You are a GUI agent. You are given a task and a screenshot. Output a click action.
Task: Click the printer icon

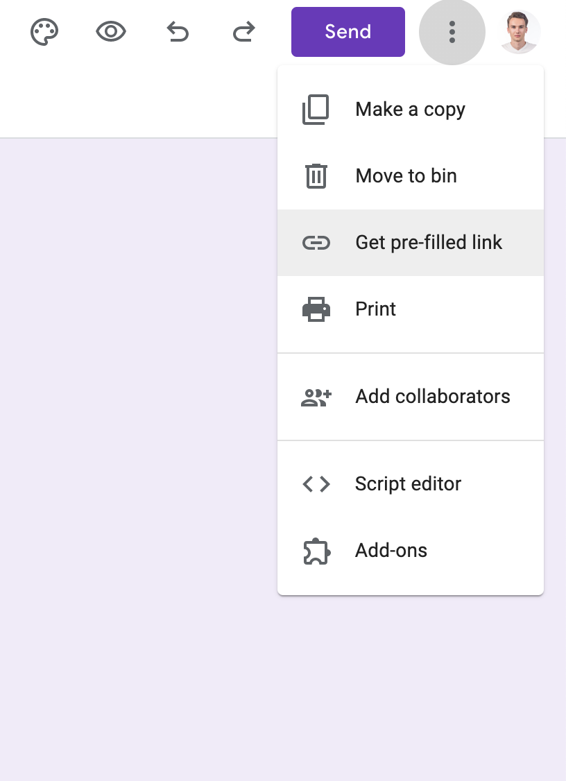pos(316,309)
